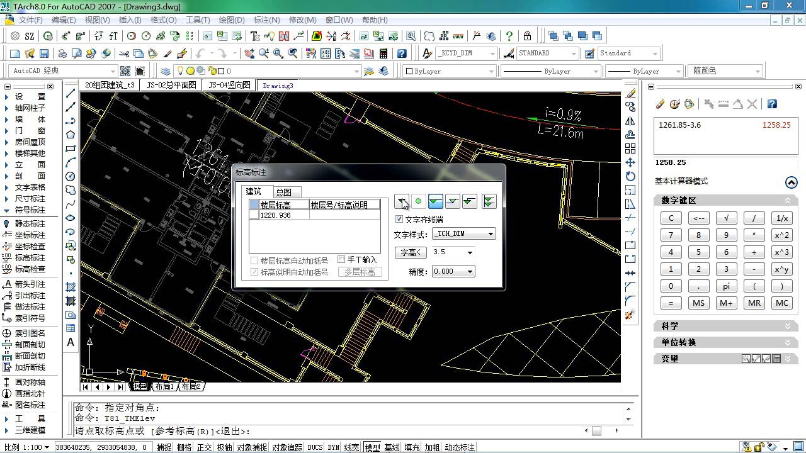Image resolution: width=806 pixels, height=453 pixels.
Task: Open the ByLayer color control dropdown
Action: coord(449,71)
